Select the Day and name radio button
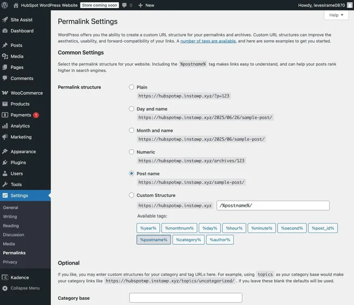Image resolution: width=354 pixels, height=305 pixels. 131,109
